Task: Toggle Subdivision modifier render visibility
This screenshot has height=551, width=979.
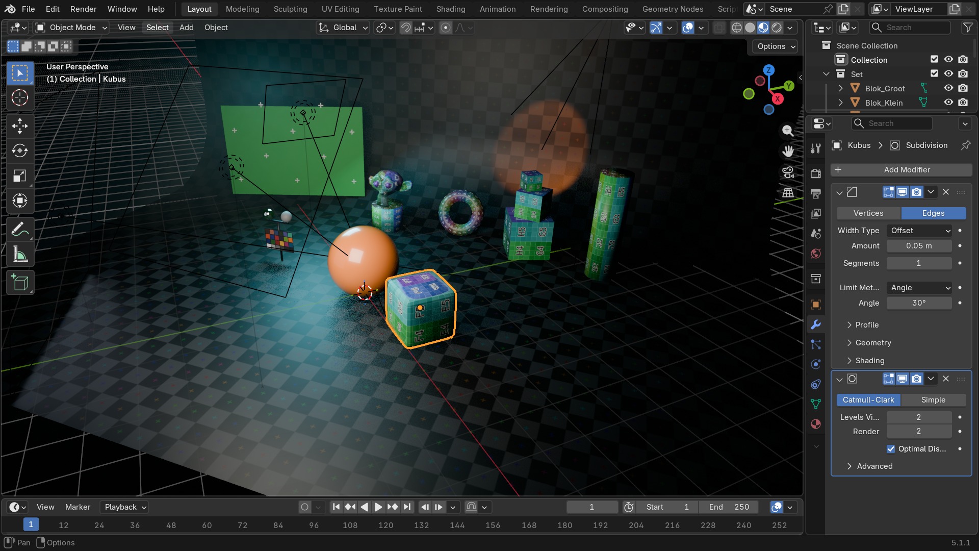Action: 916,379
